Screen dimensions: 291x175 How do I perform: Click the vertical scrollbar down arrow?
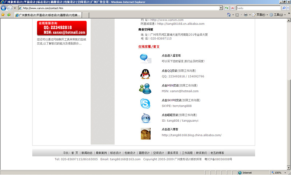pyautogui.click(x=288, y=168)
